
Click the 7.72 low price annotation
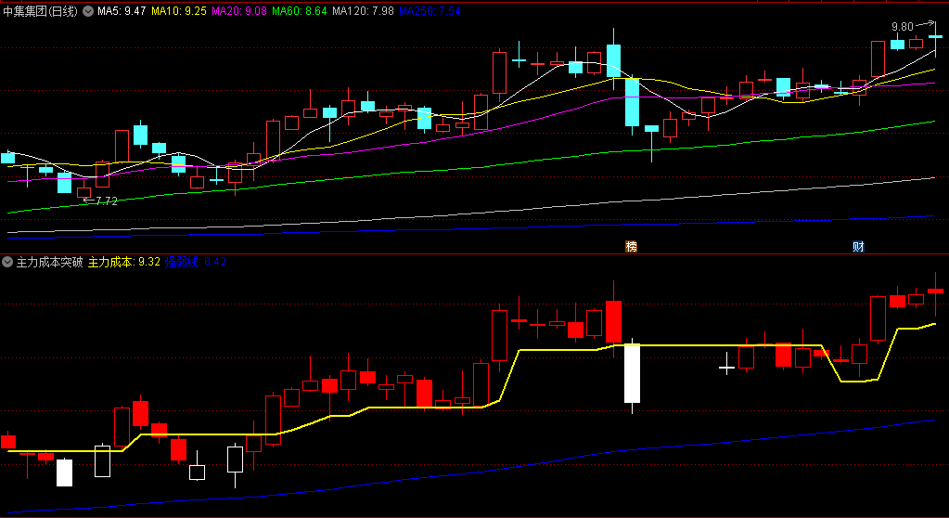tap(107, 201)
